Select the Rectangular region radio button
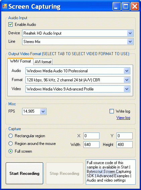 (10, 136)
